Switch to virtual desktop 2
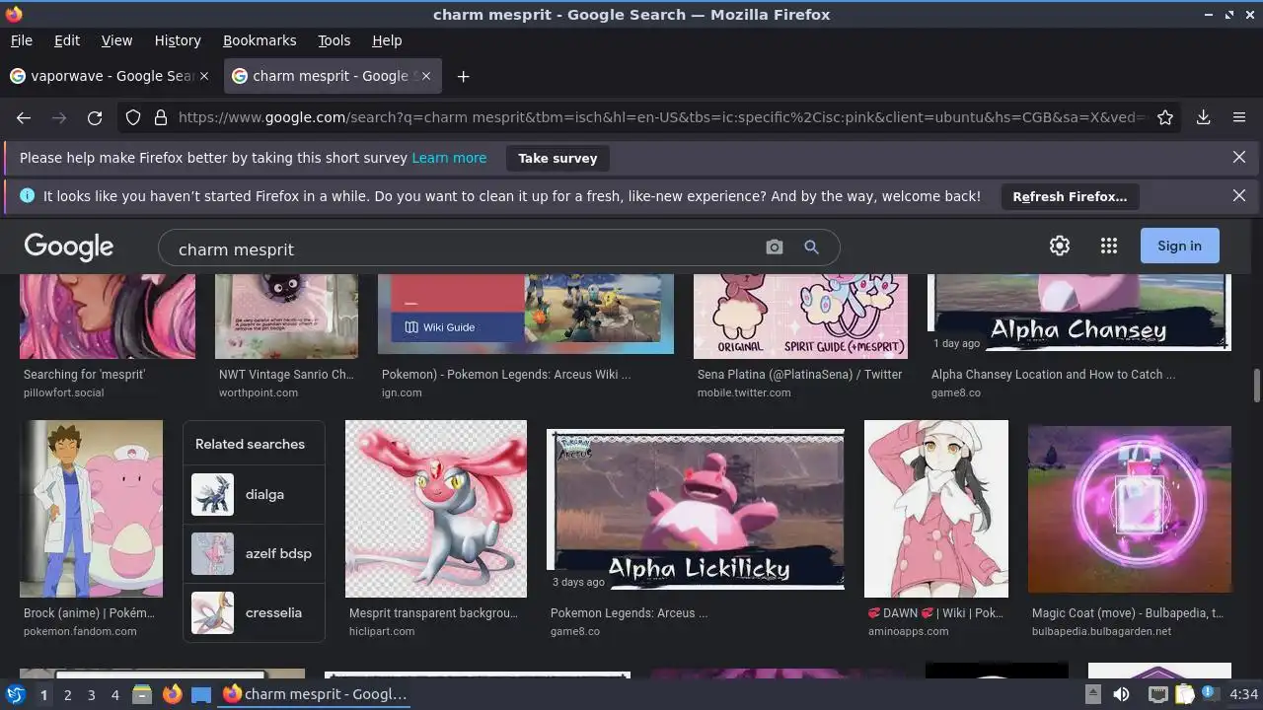The width and height of the screenshot is (1263, 710). [67, 695]
